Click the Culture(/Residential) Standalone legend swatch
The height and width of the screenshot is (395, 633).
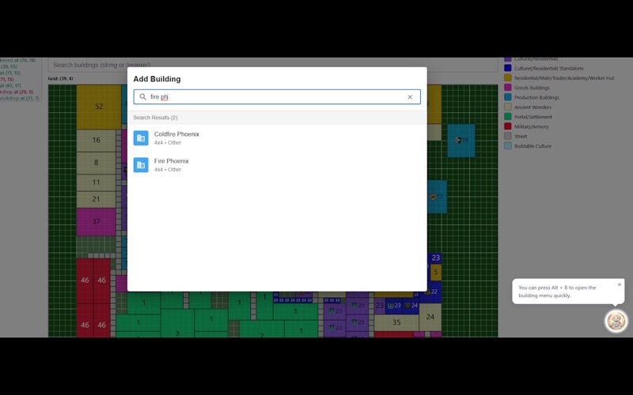pyautogui.click(x=508, y=68)
